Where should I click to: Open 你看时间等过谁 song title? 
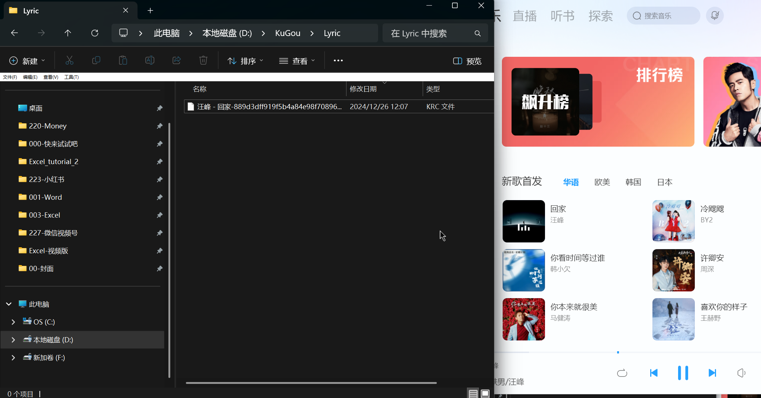578,258
